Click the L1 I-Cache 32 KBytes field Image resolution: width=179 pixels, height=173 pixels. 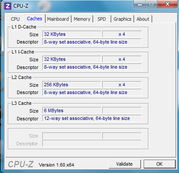tap(72, 59)
